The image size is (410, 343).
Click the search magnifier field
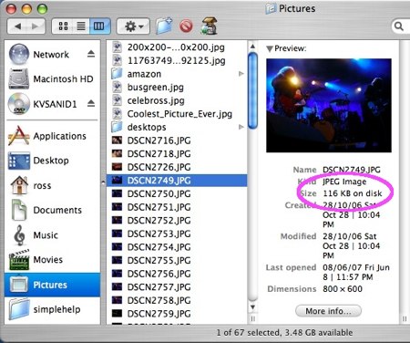(400, 26)
